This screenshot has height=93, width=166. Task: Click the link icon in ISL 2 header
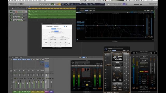(101, 64)
